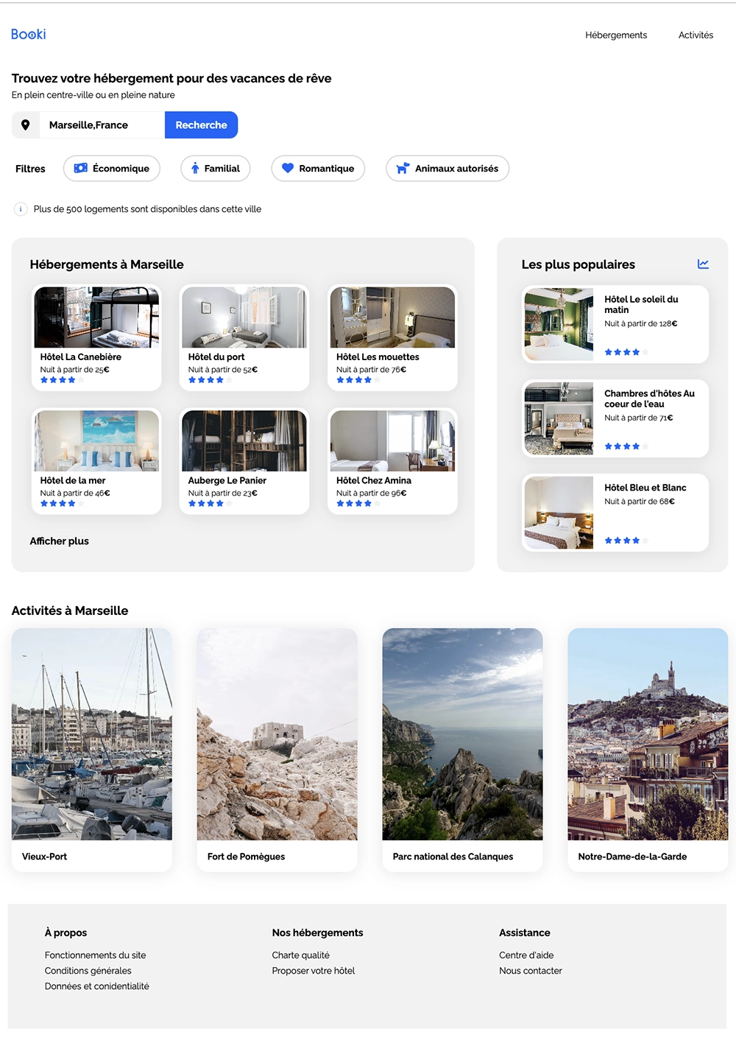Expand results with Afficher plus
Viewport: 736px width, 1037px height.
(x=59, y=541)
